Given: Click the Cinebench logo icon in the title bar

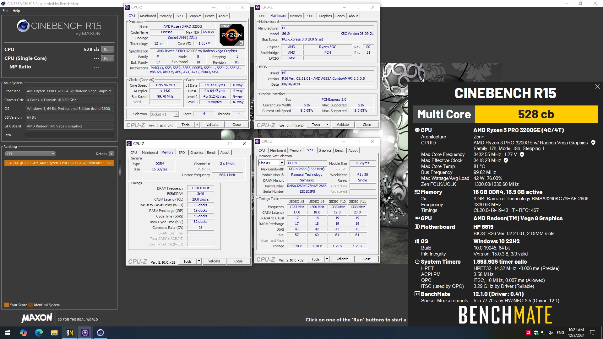Looking at the screenshot, I should (3, 3).
